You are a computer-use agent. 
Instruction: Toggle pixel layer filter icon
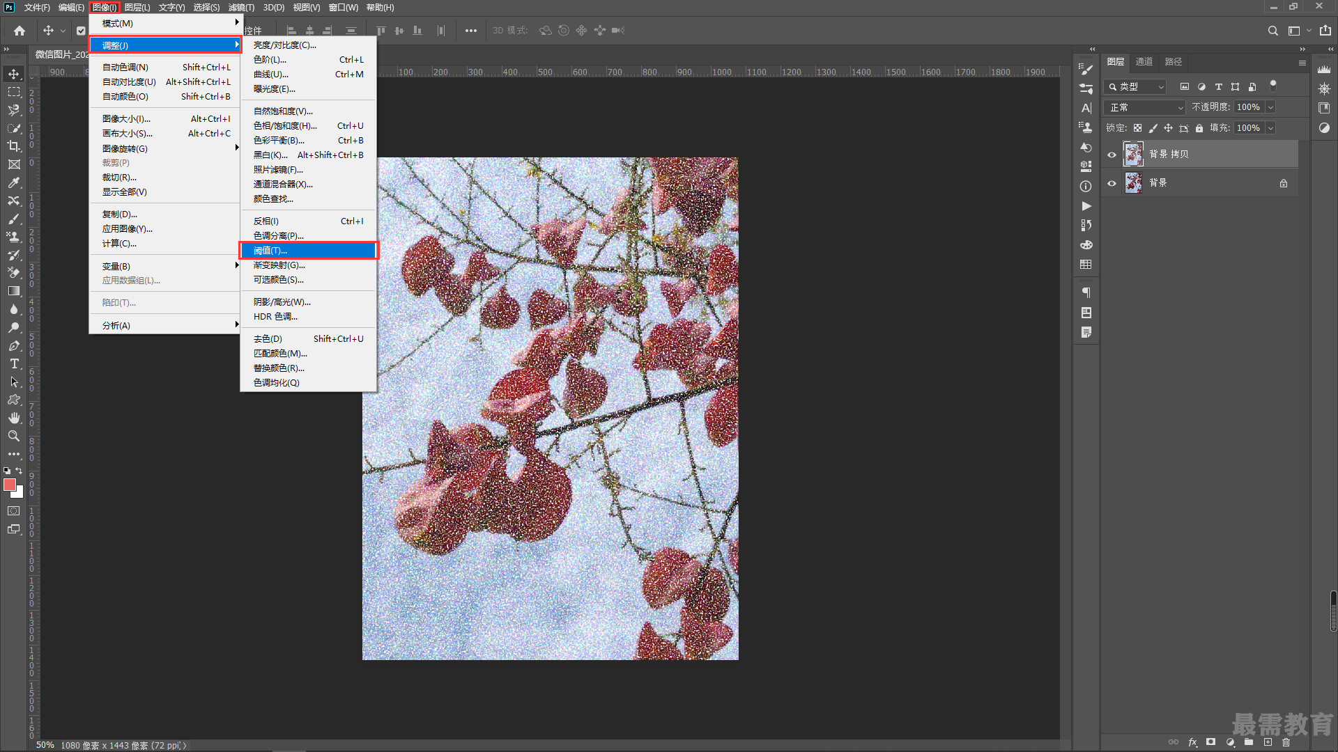click(1184, 87)
